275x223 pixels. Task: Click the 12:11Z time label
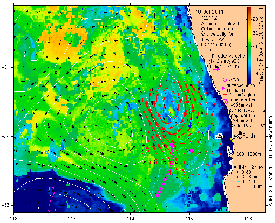click(x=209, y=18)
